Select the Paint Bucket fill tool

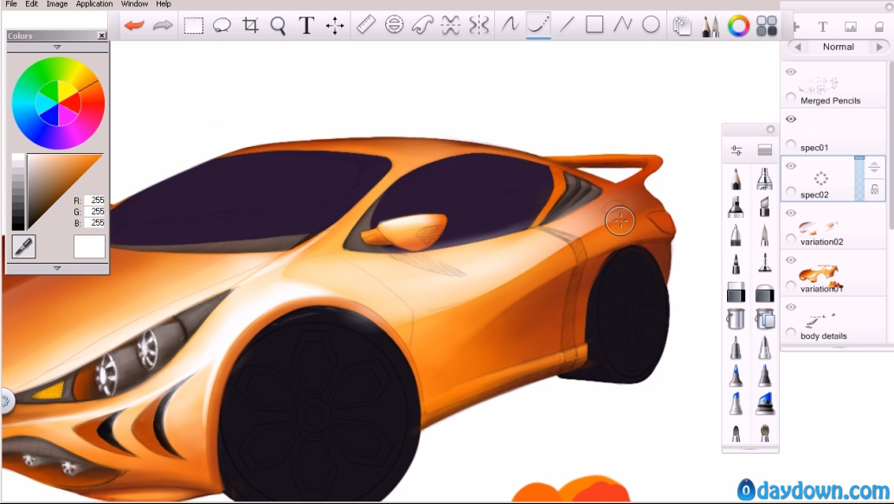(x=736, y=319)
